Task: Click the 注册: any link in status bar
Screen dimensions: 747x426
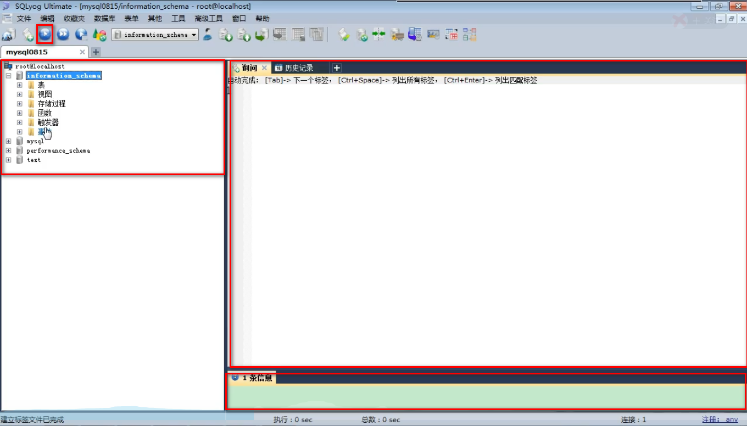Action: coord(720,419)
